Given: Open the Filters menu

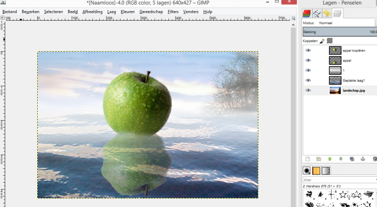Looking at the screenshot, I should pos(173,11).
